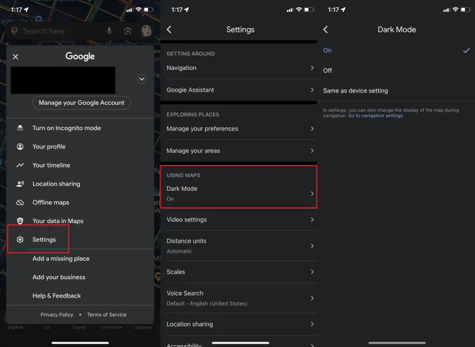Viewport: 475px width, 347px height.
Task: Open Your timeline icon
Action: pos(20,165)
